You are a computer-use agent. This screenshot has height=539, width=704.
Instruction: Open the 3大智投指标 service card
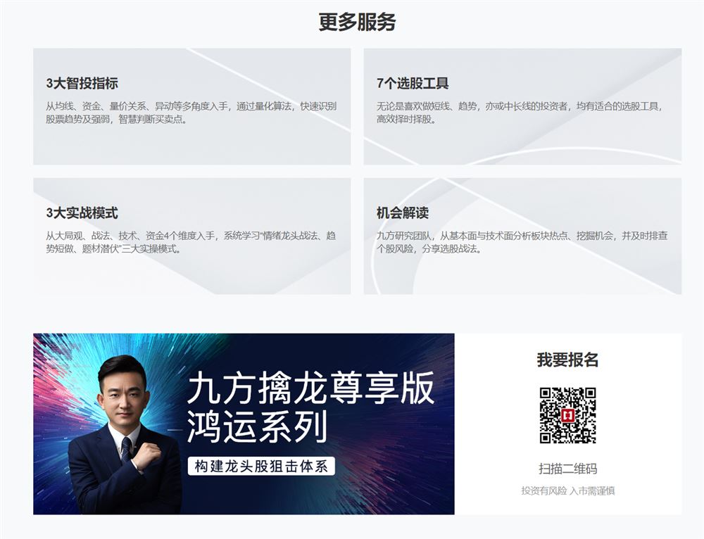191,106
